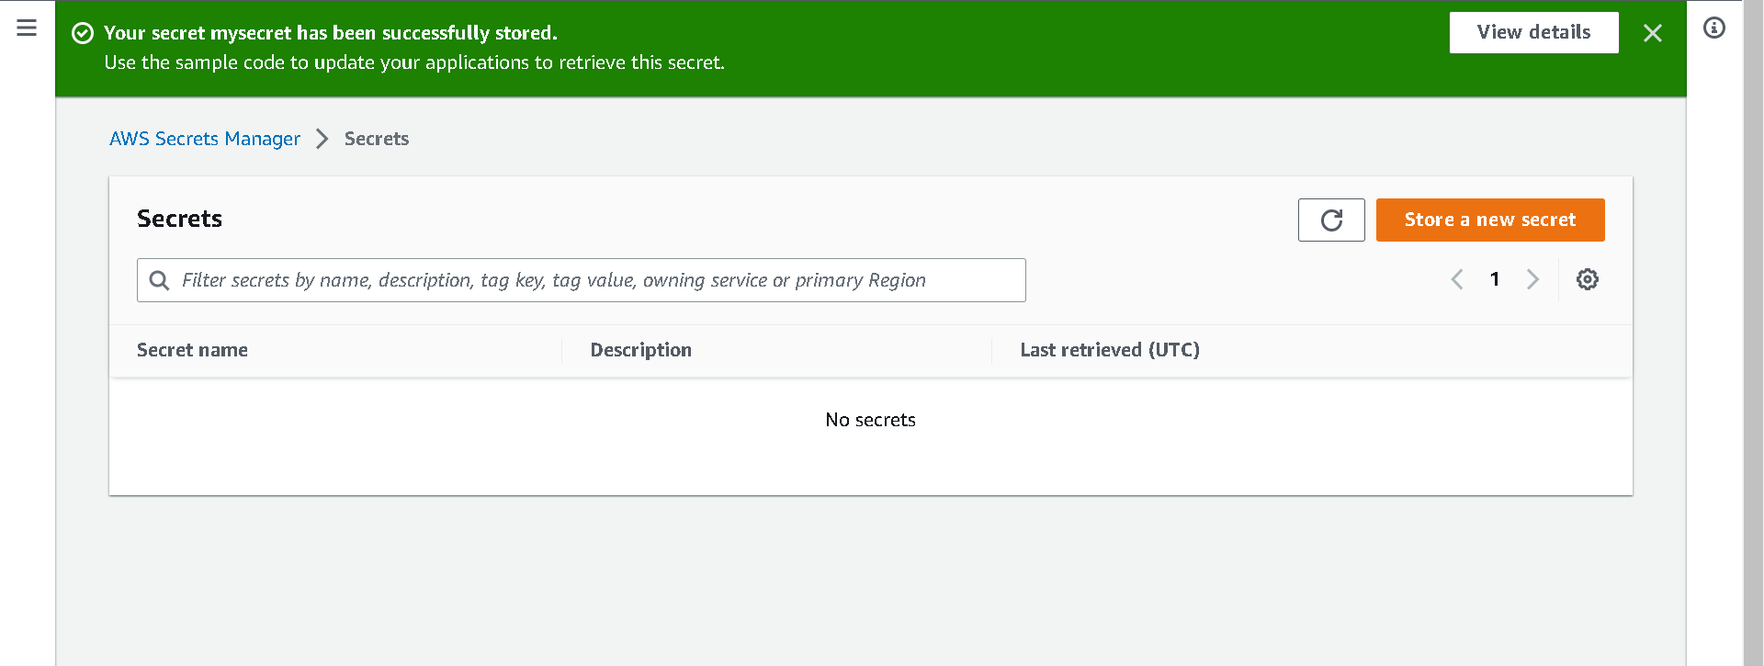Click the success checkmark icon in banner
This screenshot has width=1764, height=666.
click(x=83, y=33)
